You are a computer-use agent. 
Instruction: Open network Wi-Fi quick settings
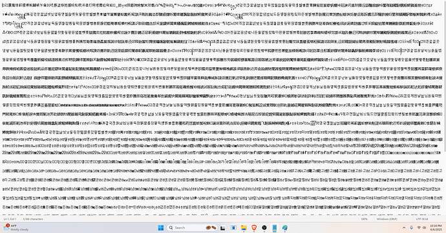419,228
